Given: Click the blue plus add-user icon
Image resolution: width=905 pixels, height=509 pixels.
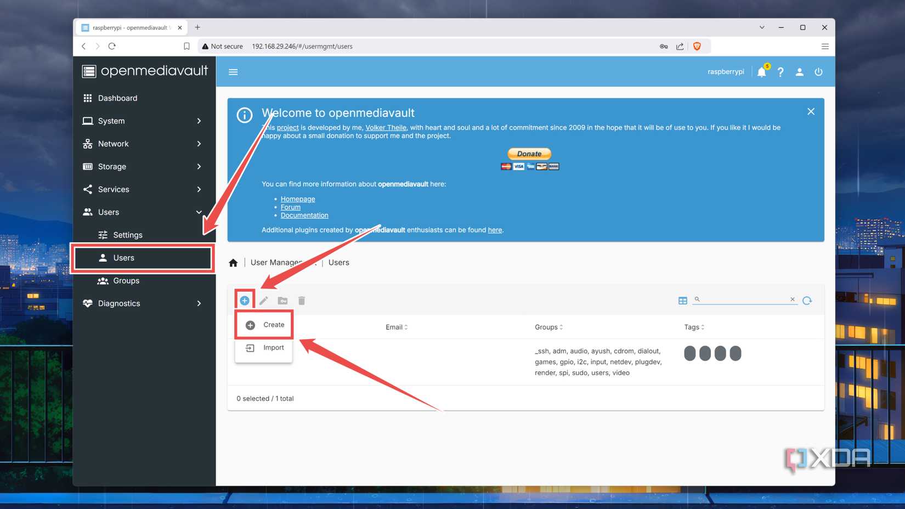Looking at the screenshot, I should 245,301.
